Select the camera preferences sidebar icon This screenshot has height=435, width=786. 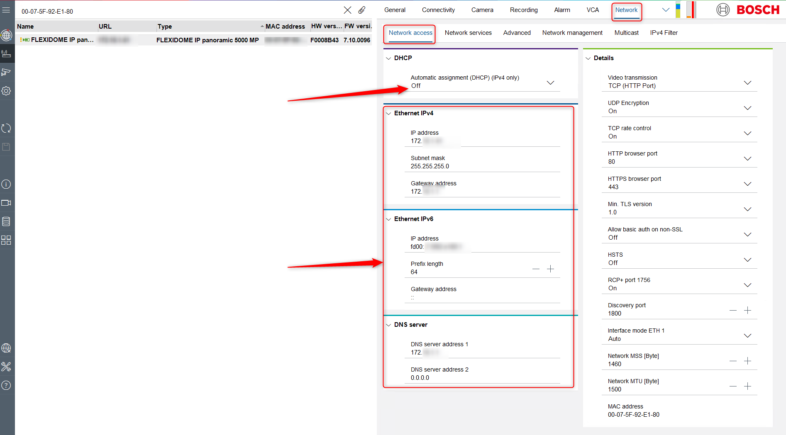[6, 72]
